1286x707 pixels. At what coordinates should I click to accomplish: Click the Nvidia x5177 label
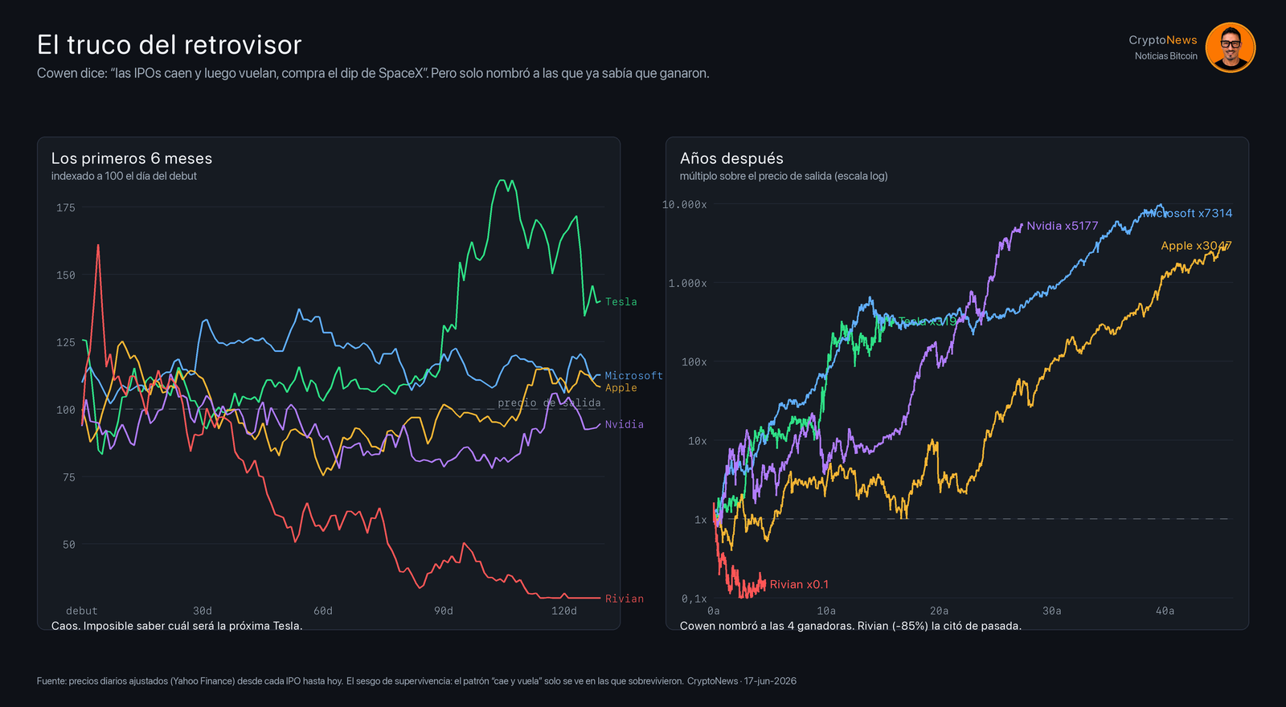[1062, 226]
